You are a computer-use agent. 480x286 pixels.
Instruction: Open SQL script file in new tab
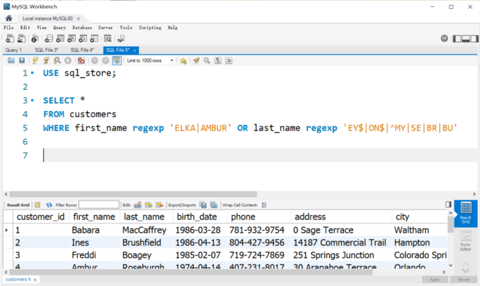[x=22, y=39]
